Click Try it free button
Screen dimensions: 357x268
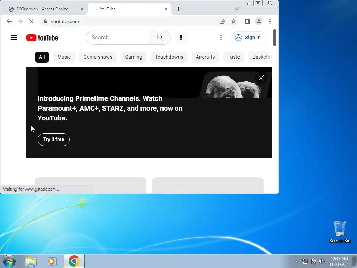click(53, 140)
